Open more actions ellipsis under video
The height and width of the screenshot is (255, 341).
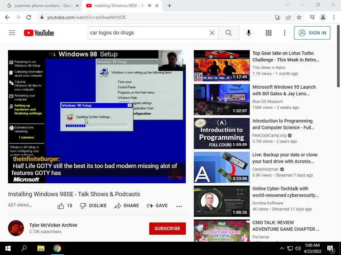tap(179, 206)
